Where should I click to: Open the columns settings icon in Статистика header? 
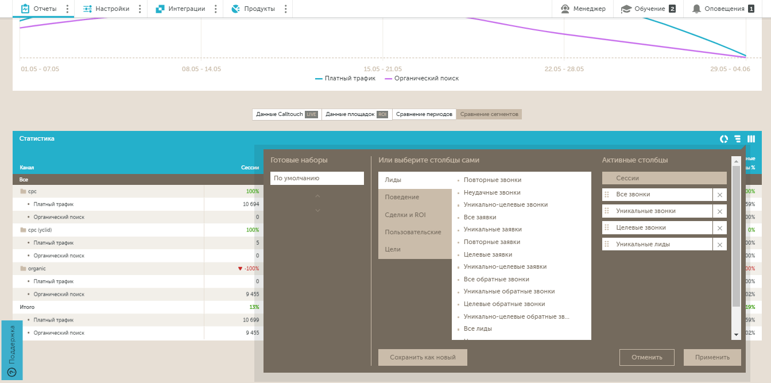click(751, 139)
